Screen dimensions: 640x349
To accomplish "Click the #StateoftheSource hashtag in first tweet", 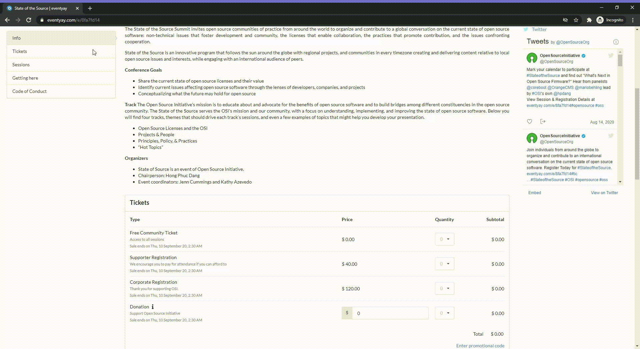I will pyautogui.click(x=543, y=76).
